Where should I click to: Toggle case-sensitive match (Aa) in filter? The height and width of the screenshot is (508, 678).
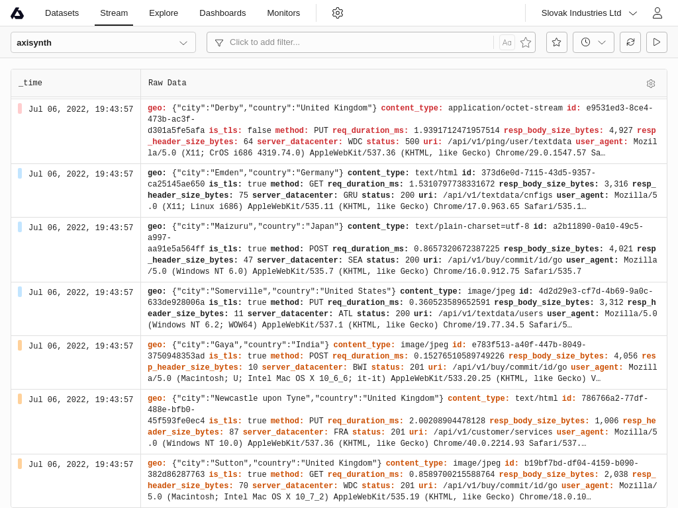pos(507,42)
